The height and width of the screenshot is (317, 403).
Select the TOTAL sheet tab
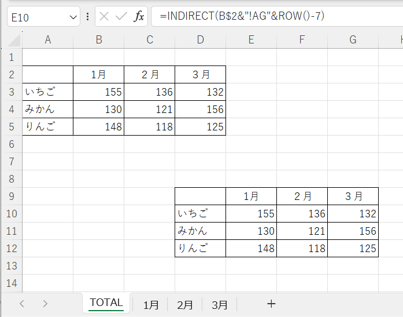(106, 303)
